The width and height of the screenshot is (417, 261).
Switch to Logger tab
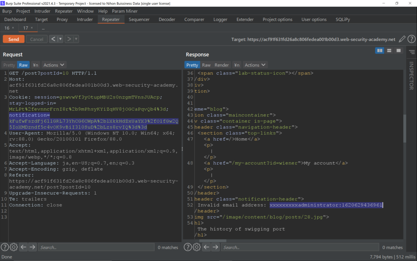tap(220, 19)
